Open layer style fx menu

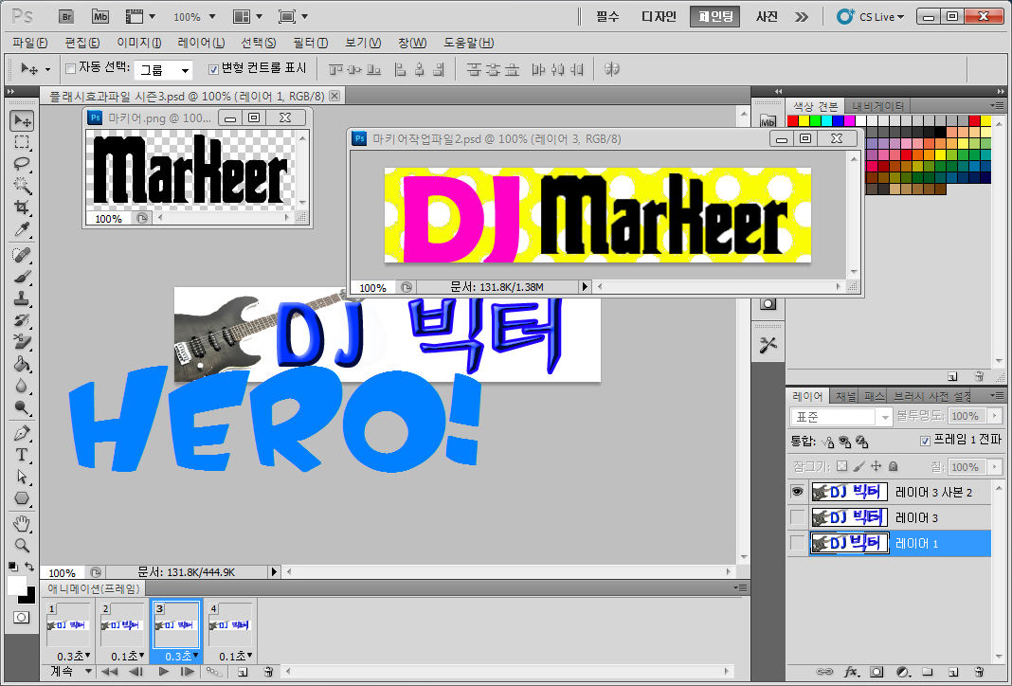pyautogui.click(x=851, y=672)
